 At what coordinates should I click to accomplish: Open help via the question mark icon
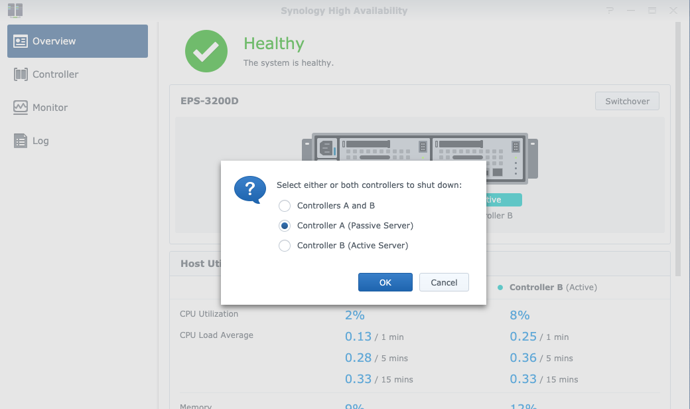pos(610,10)
